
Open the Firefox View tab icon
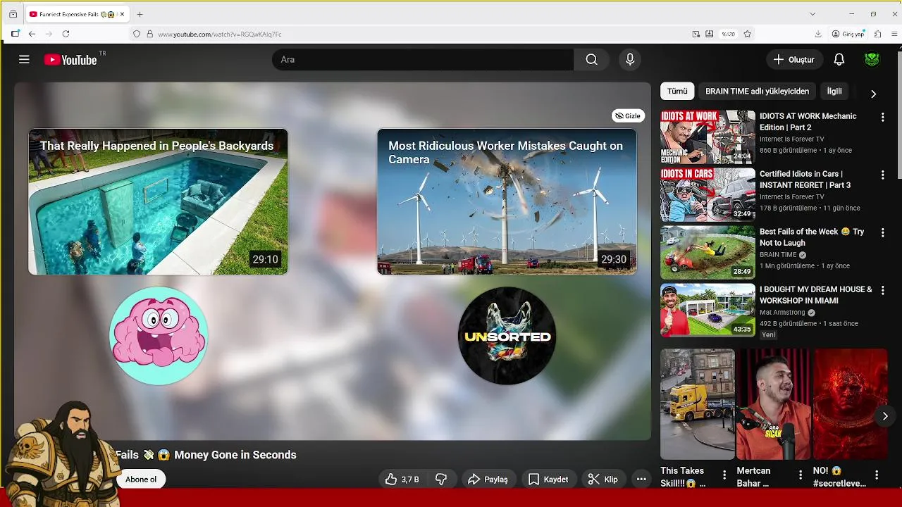tap(13, 14)
